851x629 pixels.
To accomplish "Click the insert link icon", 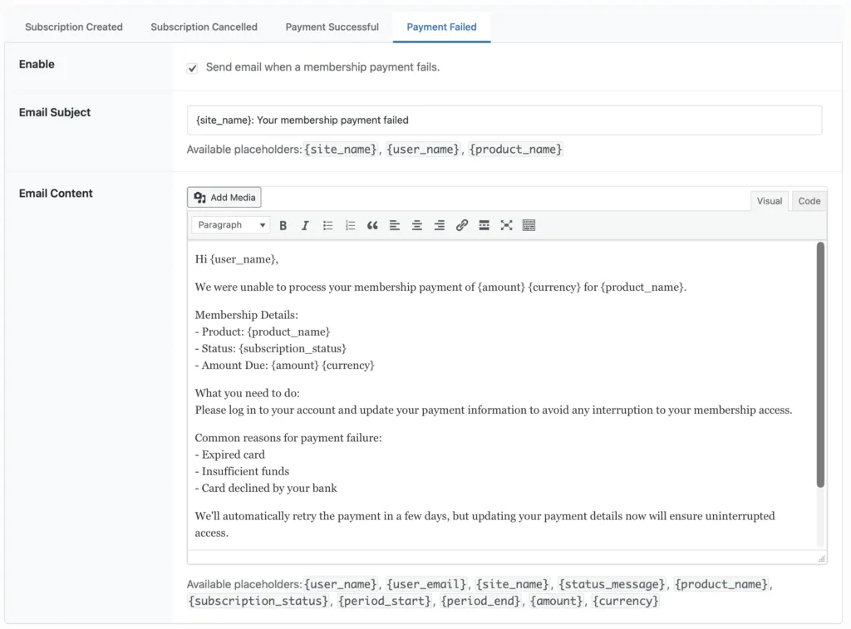I will click(x=462, y=225).
